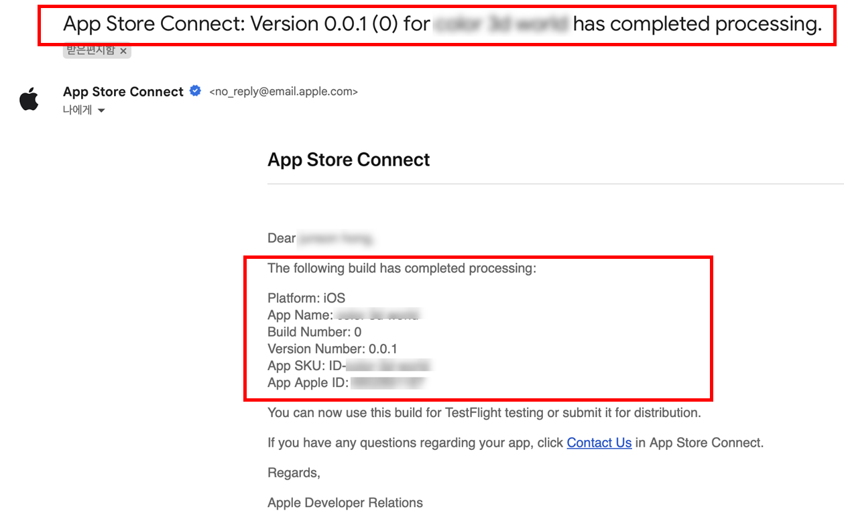Click the 받은편지함 inbox label chip
844x517 pixels.
point(97,51)
